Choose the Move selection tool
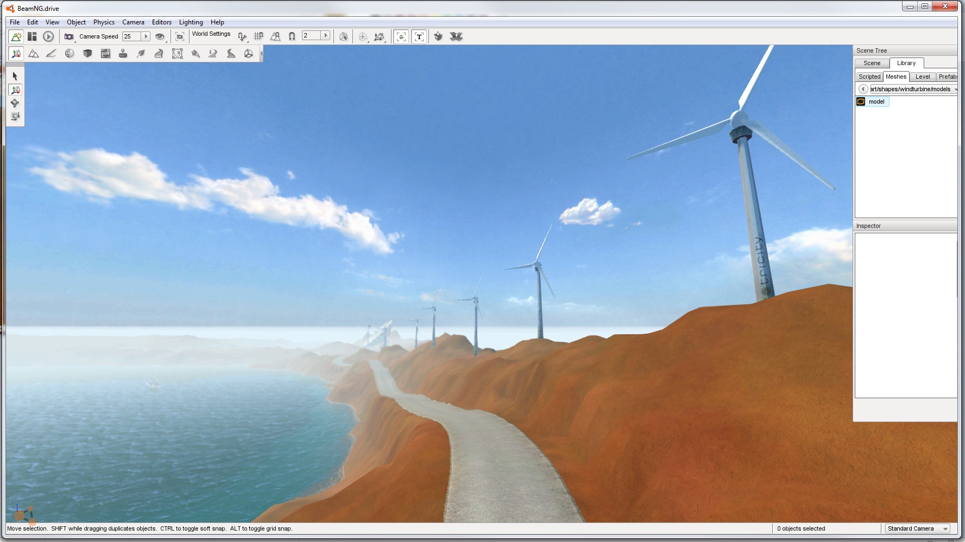The width and height of the screenshot is (965, 542). (x=15, y=90)
